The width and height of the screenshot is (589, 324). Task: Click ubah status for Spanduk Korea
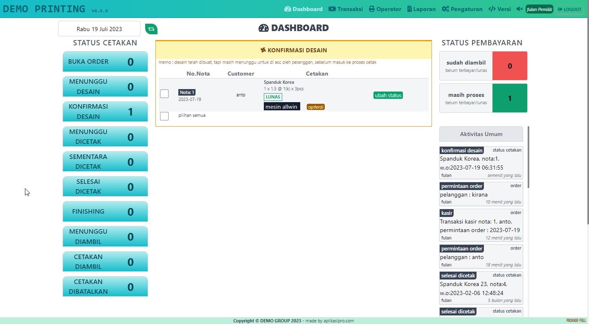pos(388,95)
